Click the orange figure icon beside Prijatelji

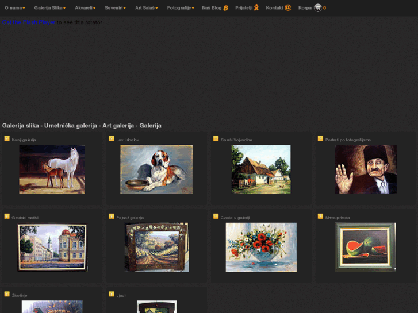256,7
